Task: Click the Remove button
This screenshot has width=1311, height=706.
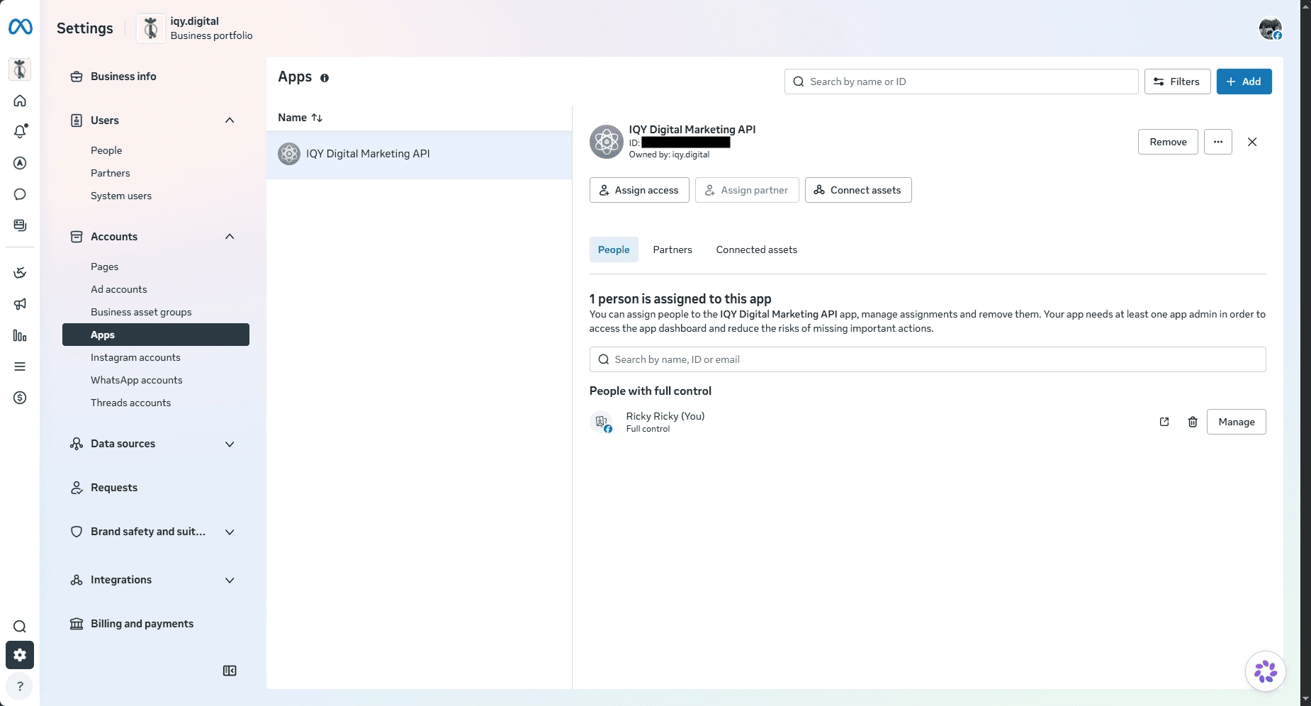Action: (1168, 142)
